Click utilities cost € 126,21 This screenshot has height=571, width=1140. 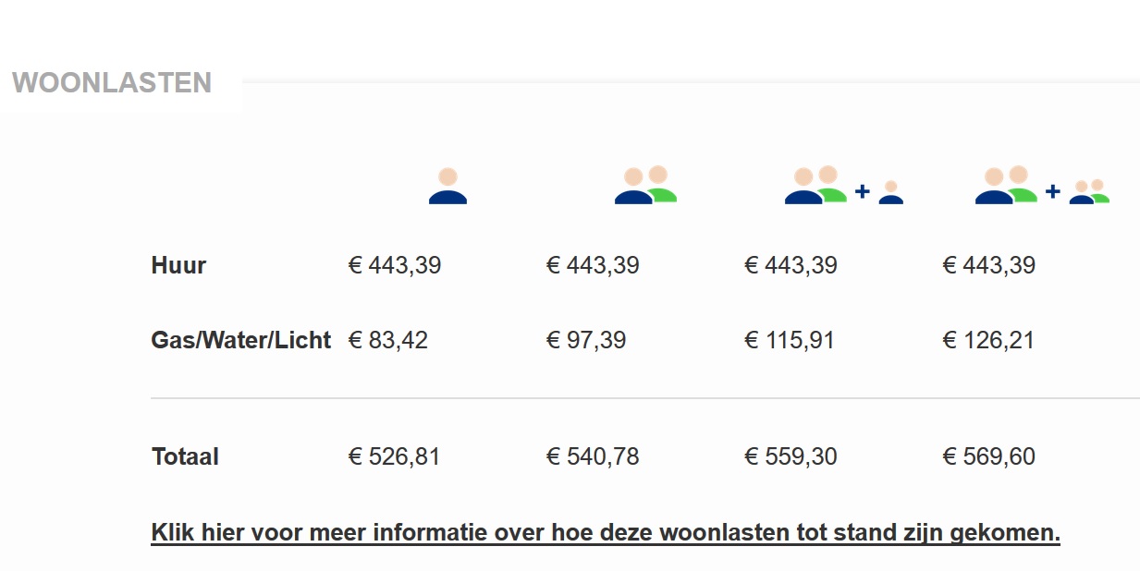(988, 340)
